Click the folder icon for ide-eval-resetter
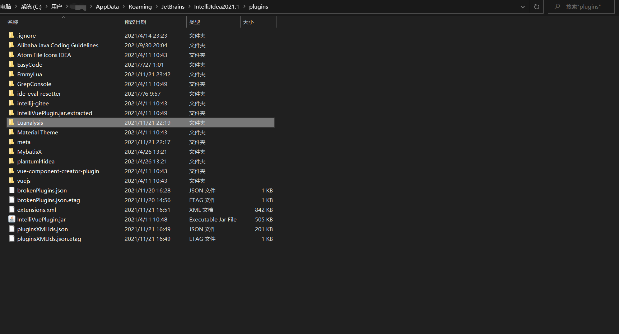Viewport: 619px width, 334px height. [11, 94]
